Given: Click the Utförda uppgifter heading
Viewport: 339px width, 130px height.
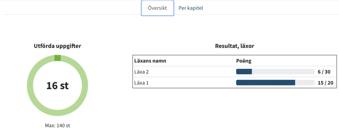Looking at the screenshot, I should (x=58, y=46).
